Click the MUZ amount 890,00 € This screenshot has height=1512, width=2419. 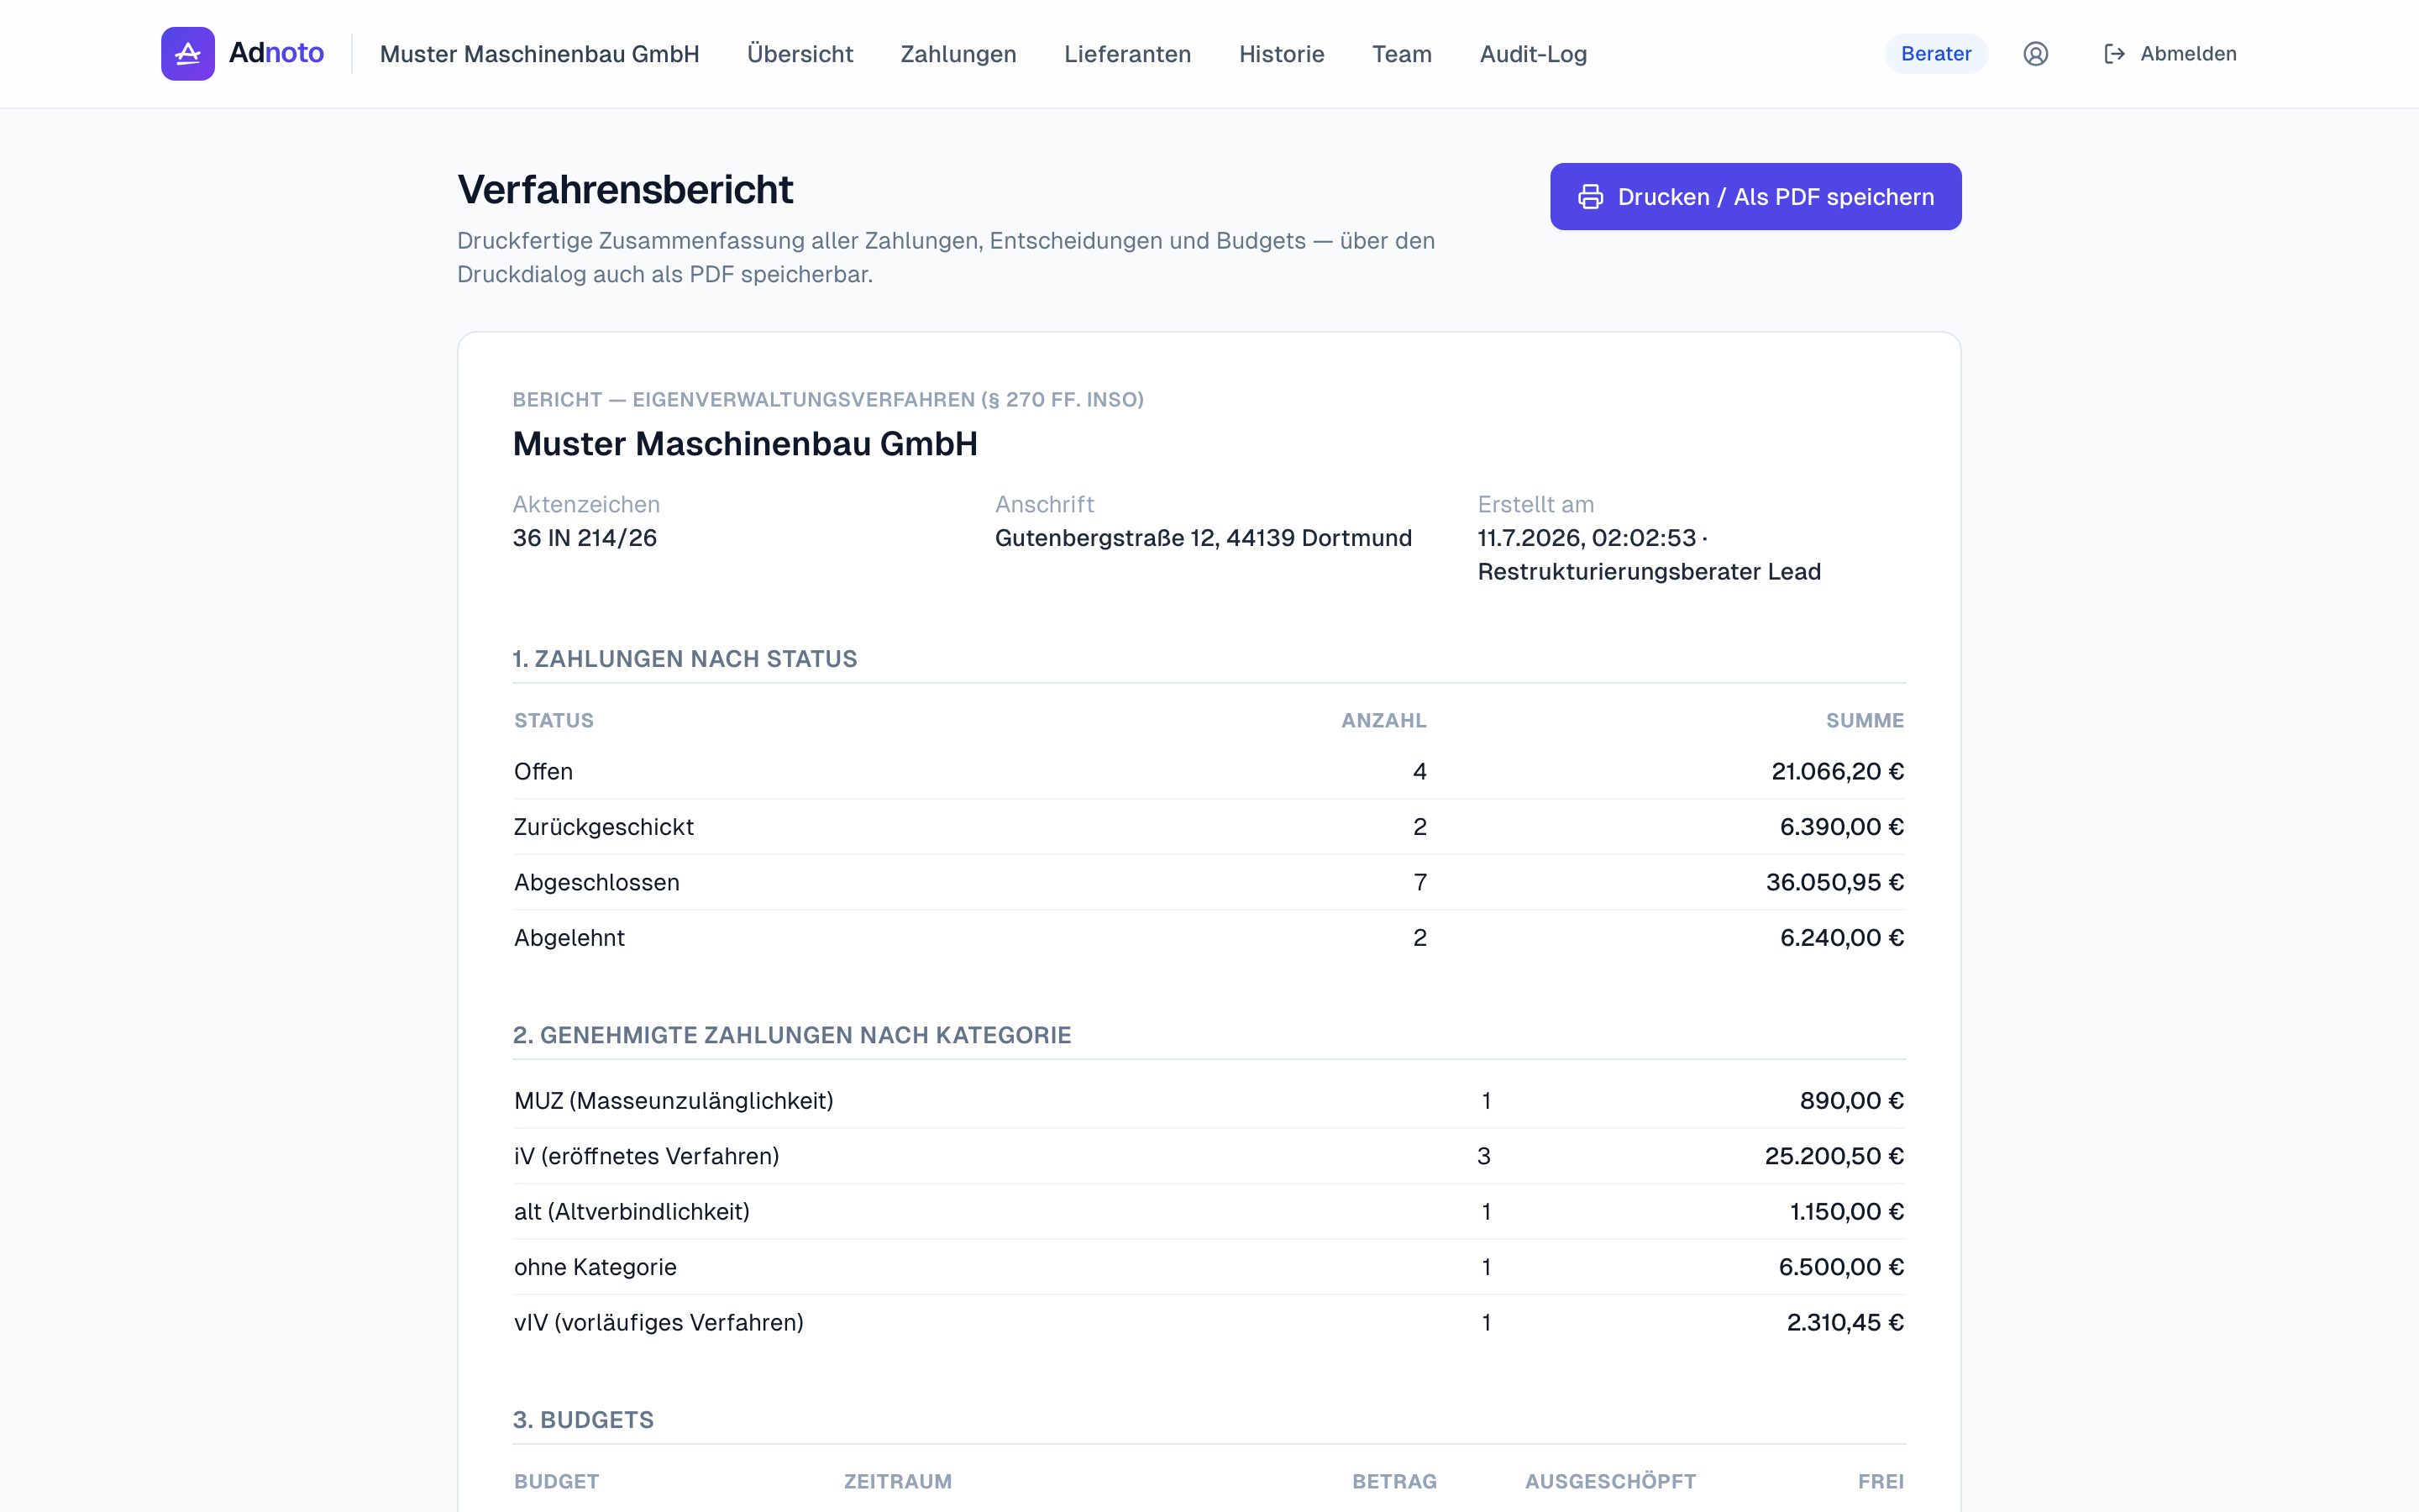click(x=1851, y=1101)
